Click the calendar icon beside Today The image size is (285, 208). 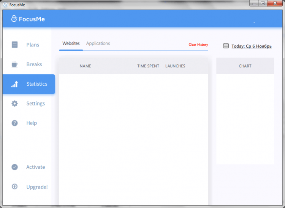click(226, 46)
